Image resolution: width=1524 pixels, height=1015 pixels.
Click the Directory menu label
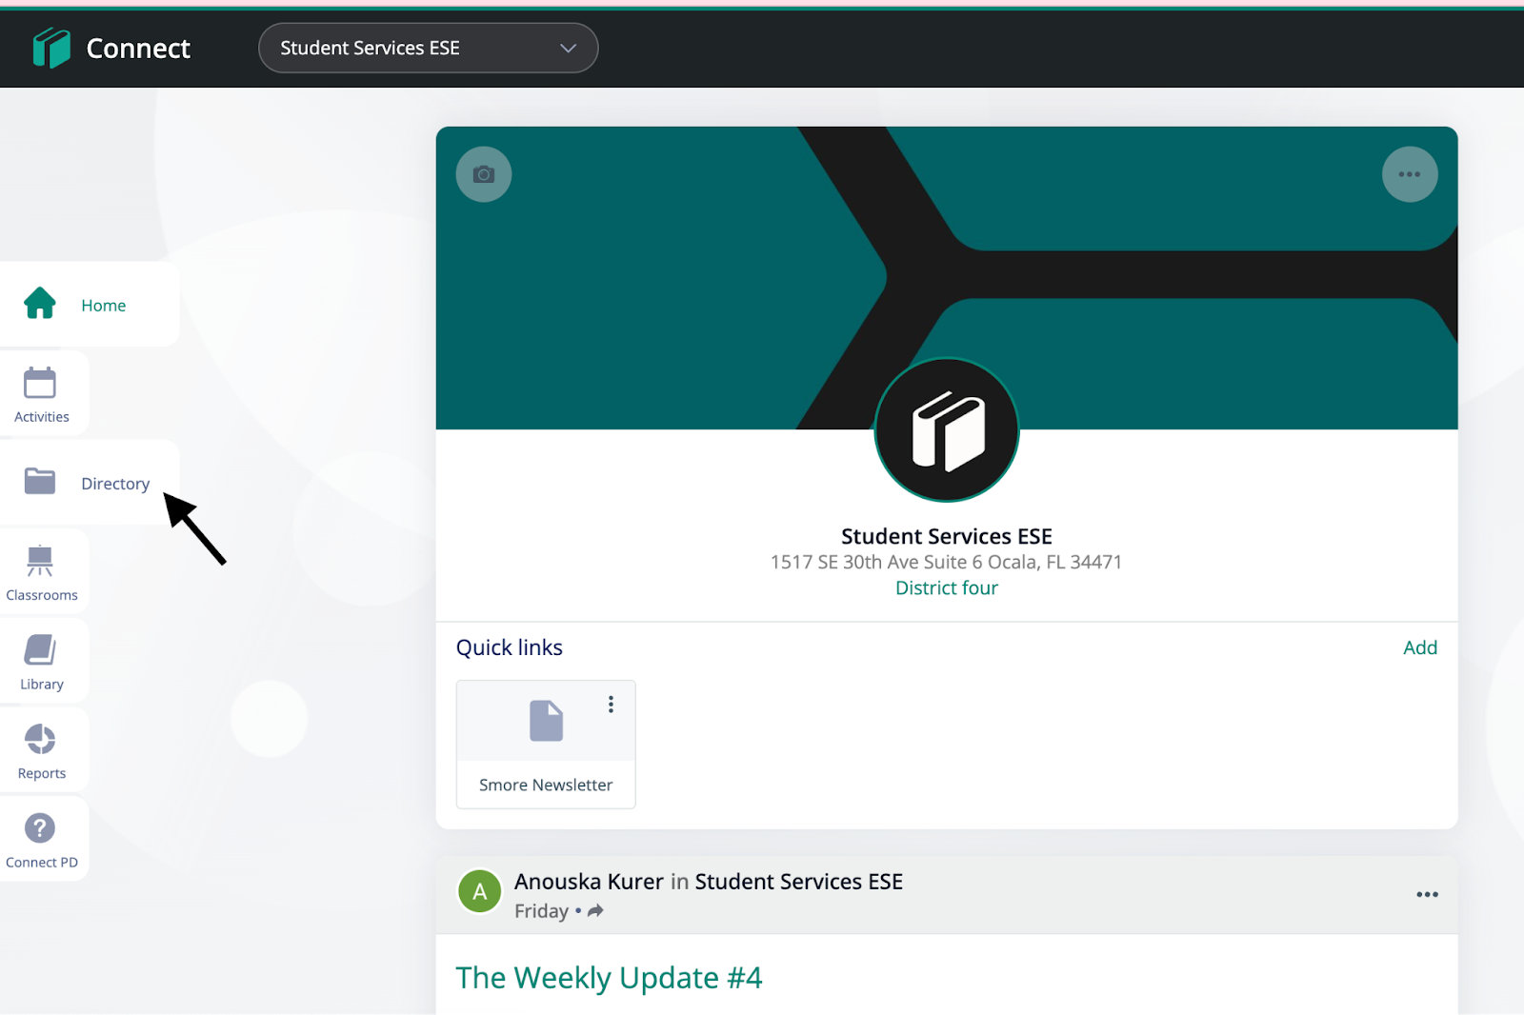115,484
